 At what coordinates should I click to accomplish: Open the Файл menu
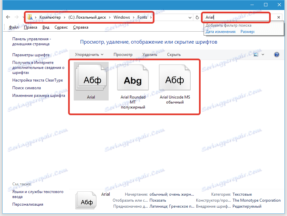[x=14, y=27]
